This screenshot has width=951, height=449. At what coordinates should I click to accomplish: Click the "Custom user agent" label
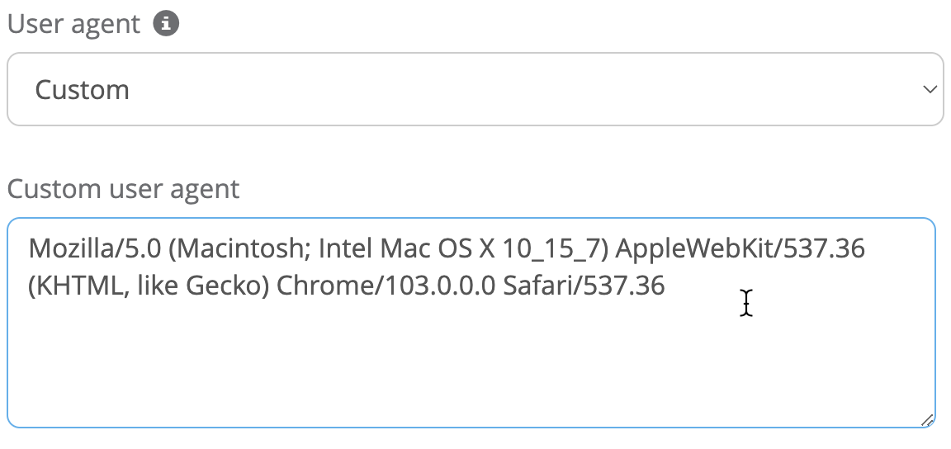point(123,189)
